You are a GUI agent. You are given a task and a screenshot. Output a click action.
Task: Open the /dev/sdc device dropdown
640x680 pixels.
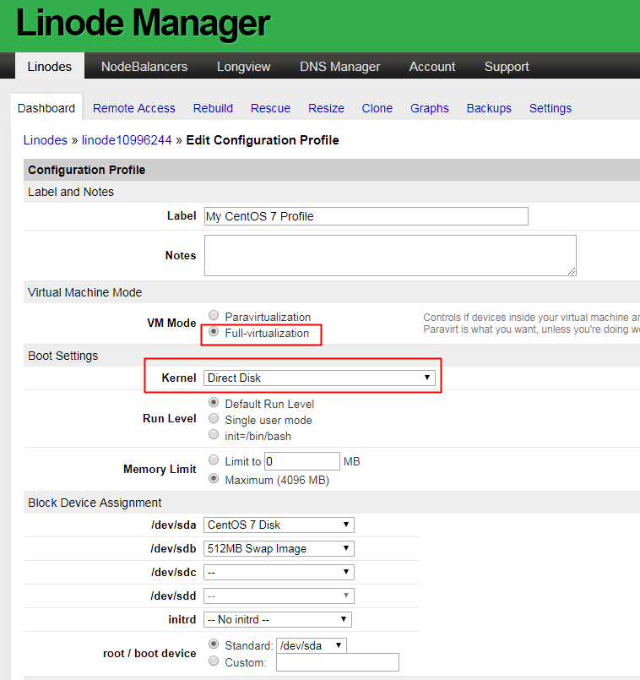coord(279,573)
